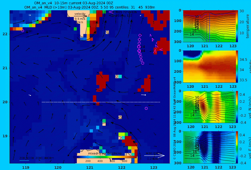Click the 20 tick on temperature colorbar

pyautogui.click(x=241, y=22)
